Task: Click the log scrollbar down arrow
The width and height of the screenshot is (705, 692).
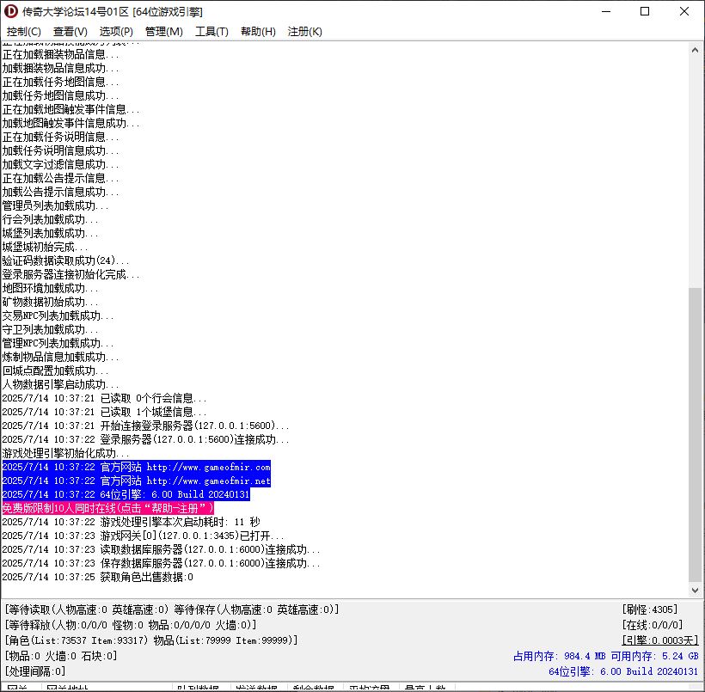Action: (x=695, y=590)
